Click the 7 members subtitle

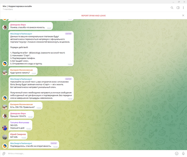click(8, 9)
